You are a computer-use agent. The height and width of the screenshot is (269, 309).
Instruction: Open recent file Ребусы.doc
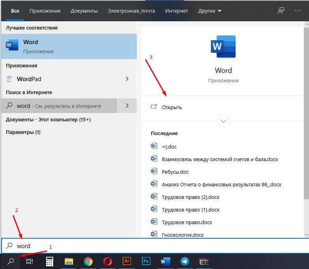click(x=175, y=171)
